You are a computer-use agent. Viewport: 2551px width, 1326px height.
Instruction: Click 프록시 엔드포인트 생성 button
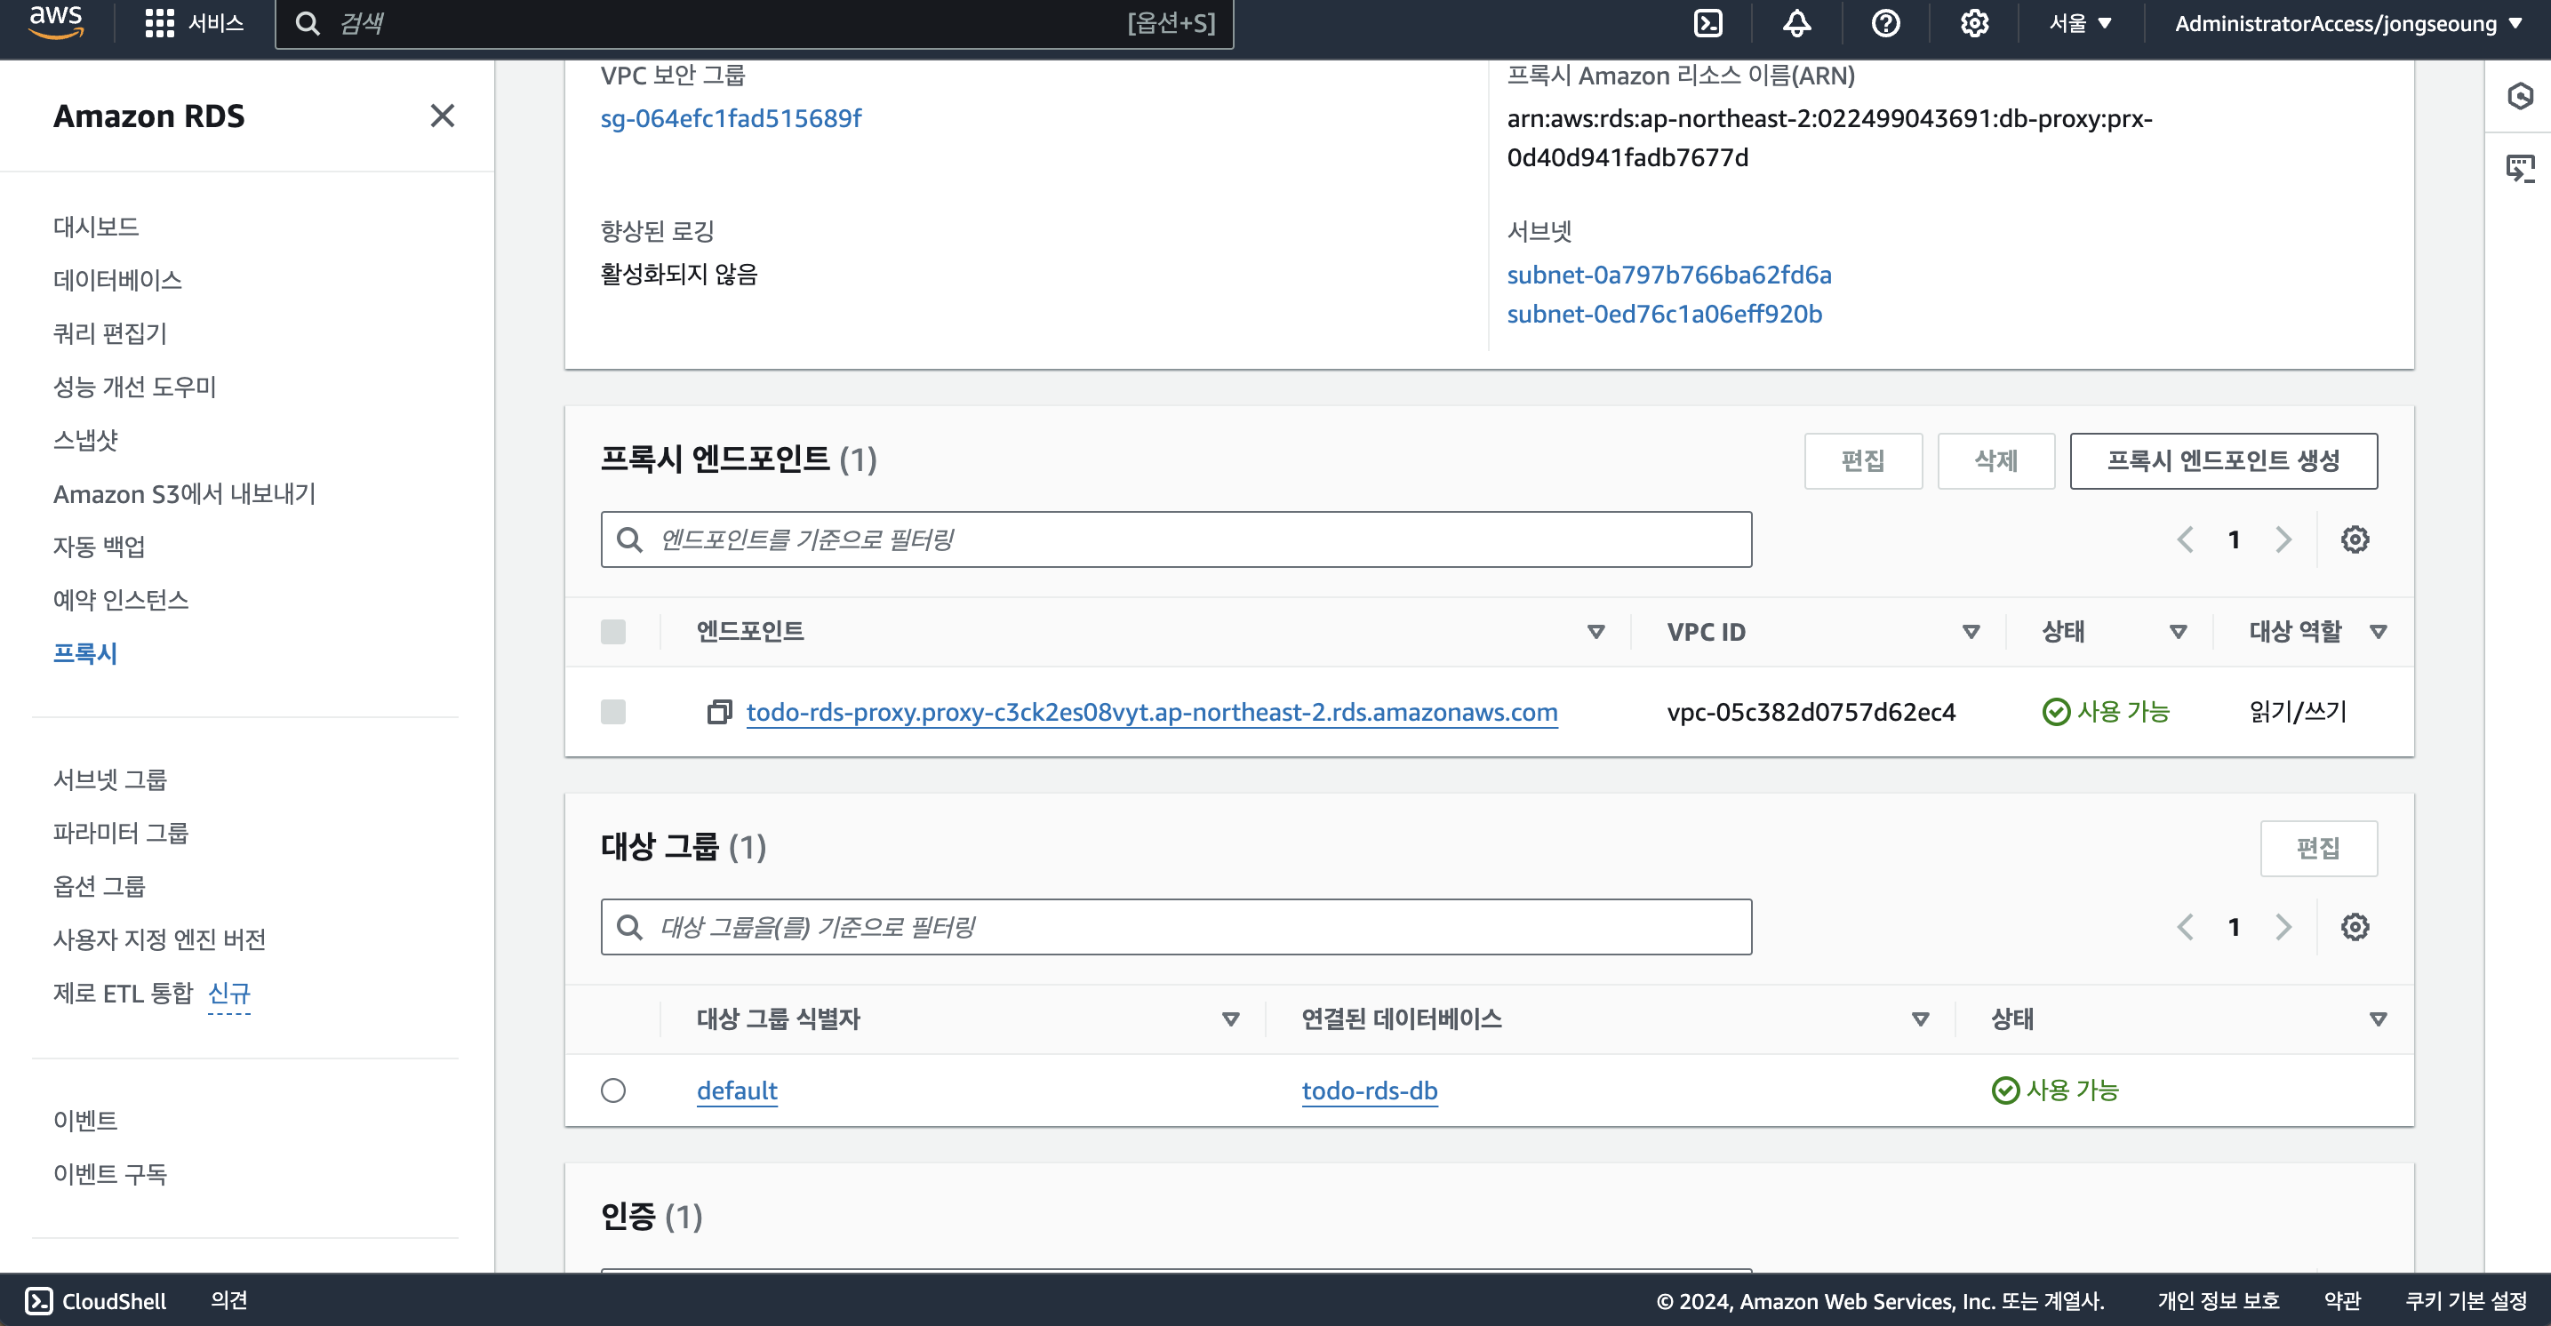point(2222,460)
